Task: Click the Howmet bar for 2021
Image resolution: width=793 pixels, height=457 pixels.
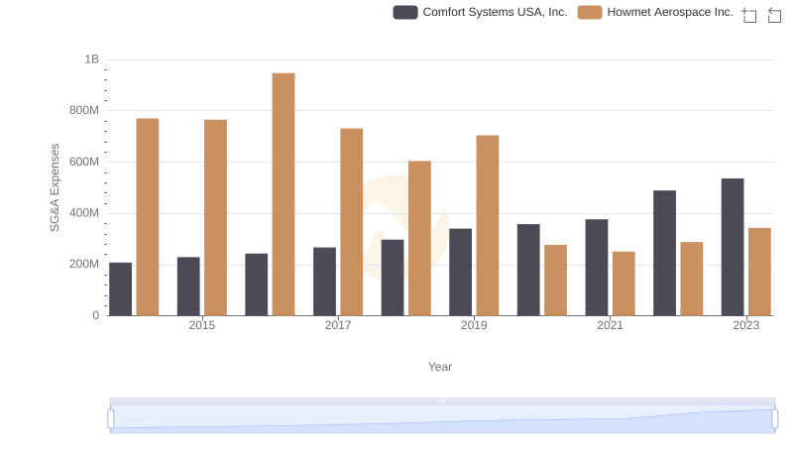Action: tap(623, 285)
